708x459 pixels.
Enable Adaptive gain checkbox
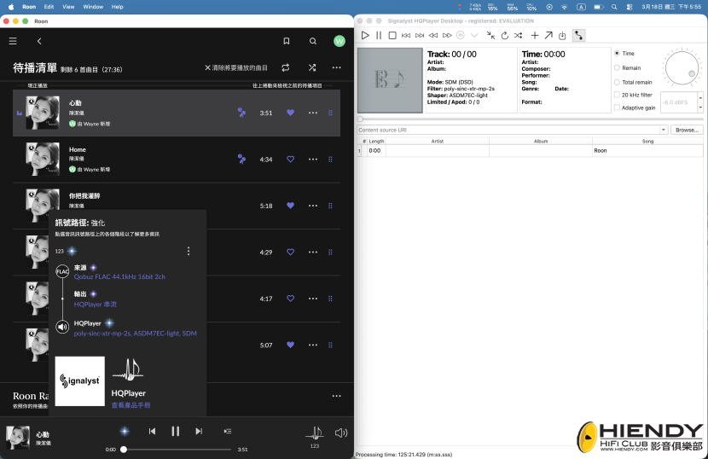[617, 107]
